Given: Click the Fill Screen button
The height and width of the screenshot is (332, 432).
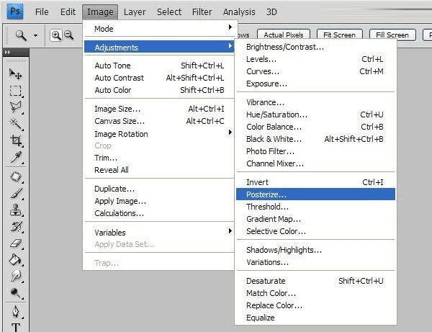Looking at the screenshot, I should click(x=392, y=35).
